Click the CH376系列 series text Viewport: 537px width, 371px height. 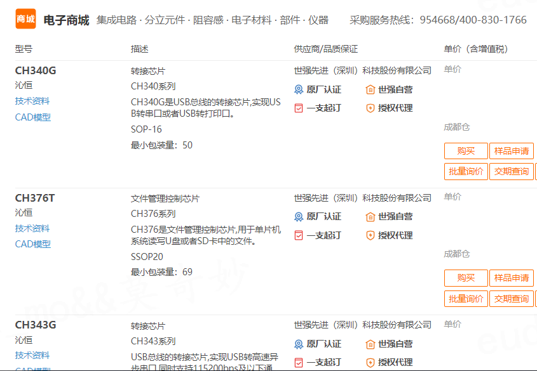pyautogui.click(x=153, y=214)
